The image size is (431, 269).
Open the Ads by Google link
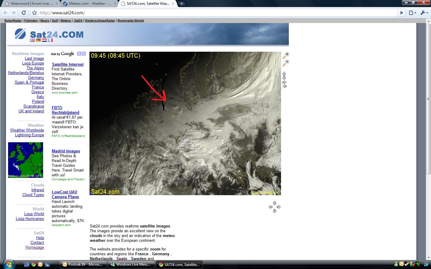click(x=63, y=54)
